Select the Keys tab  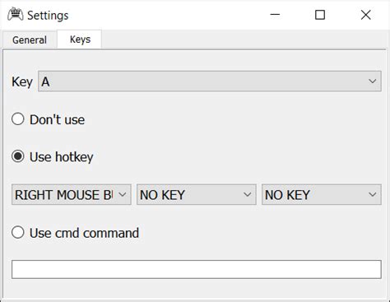click(x=80, y=39)
